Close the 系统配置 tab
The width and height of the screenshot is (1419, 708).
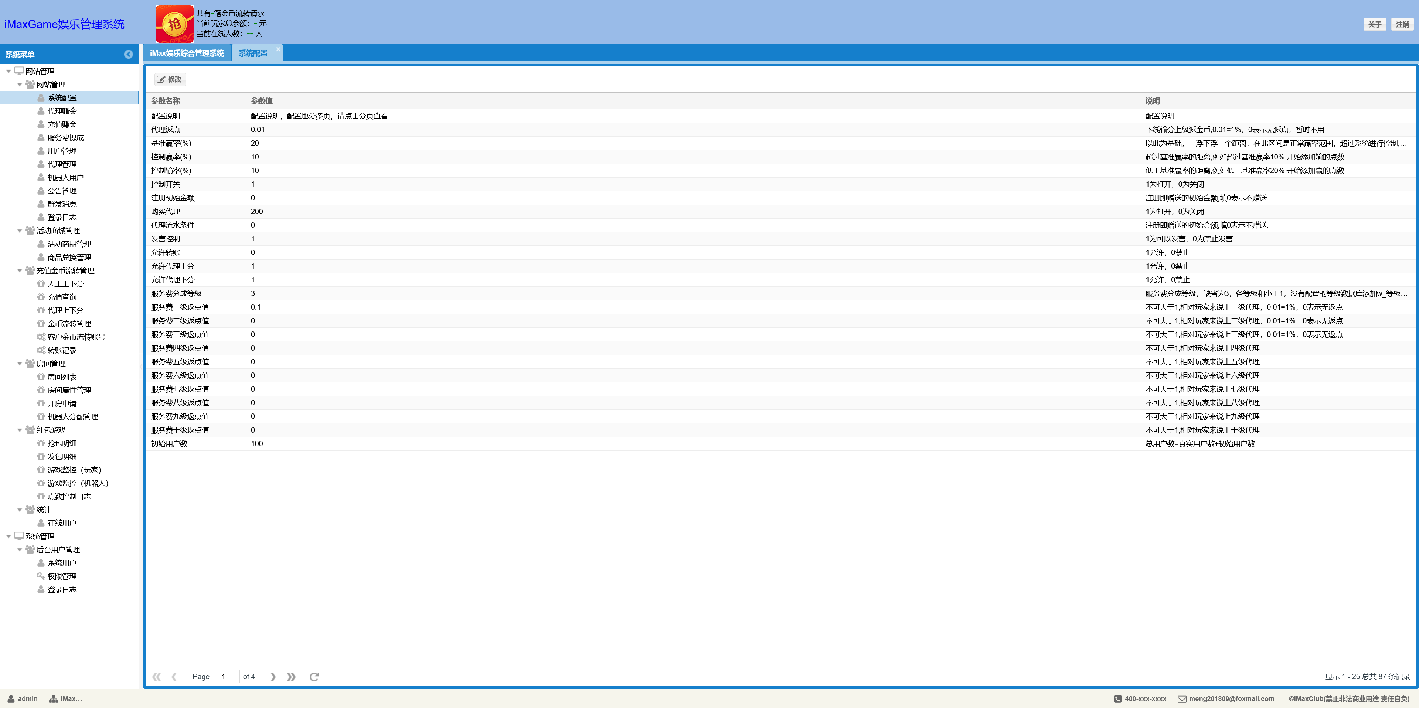coord(278,49)
